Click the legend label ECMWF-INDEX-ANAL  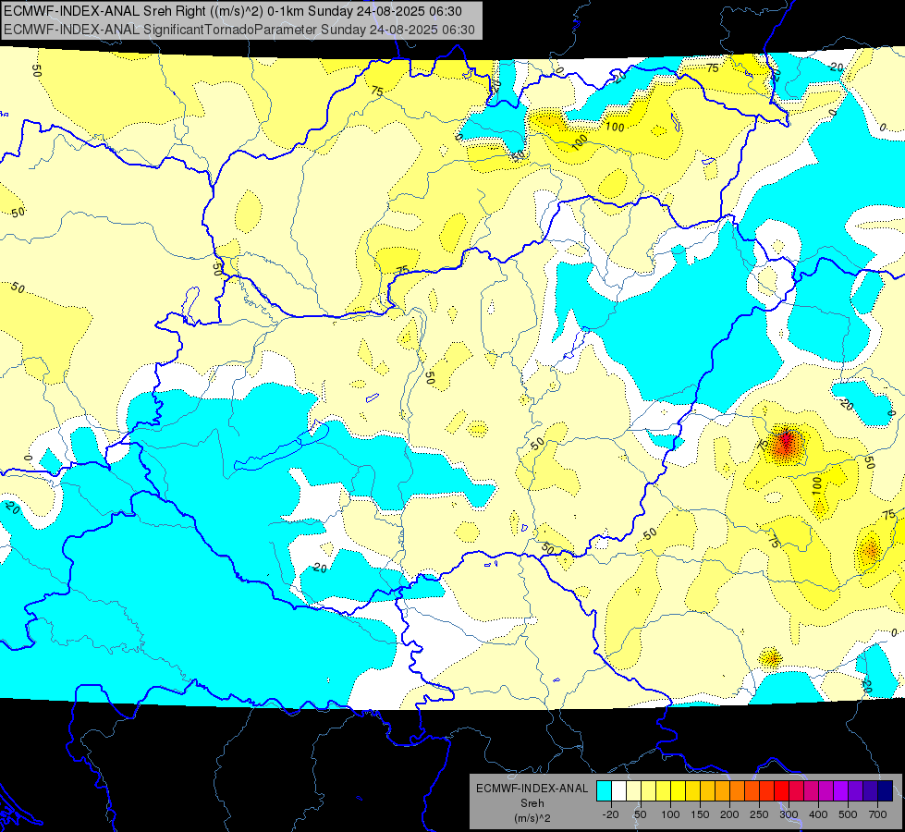532,789
